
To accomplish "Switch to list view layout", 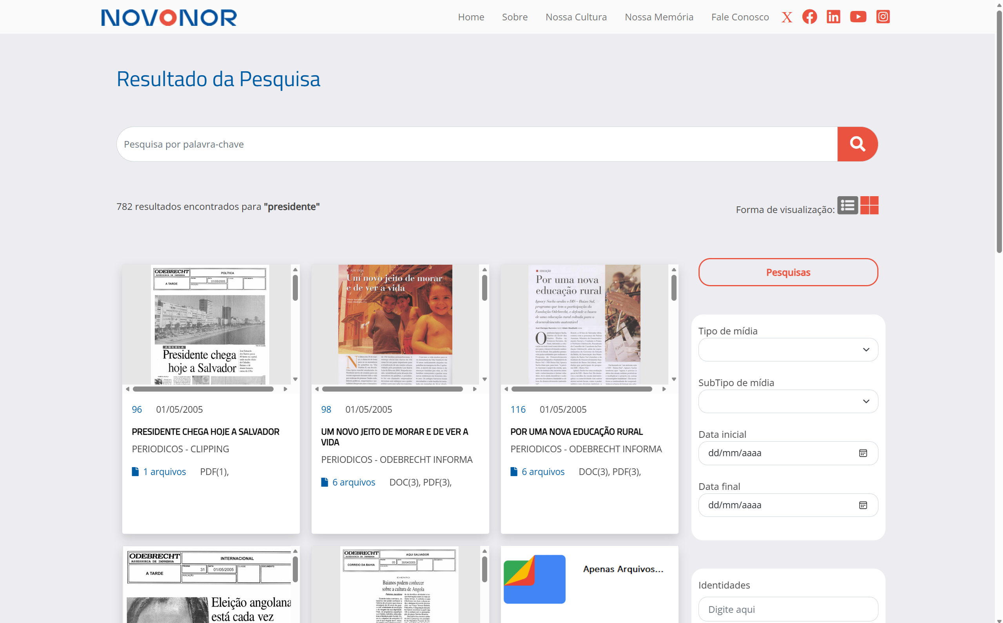I will click(x=847, y=205).
